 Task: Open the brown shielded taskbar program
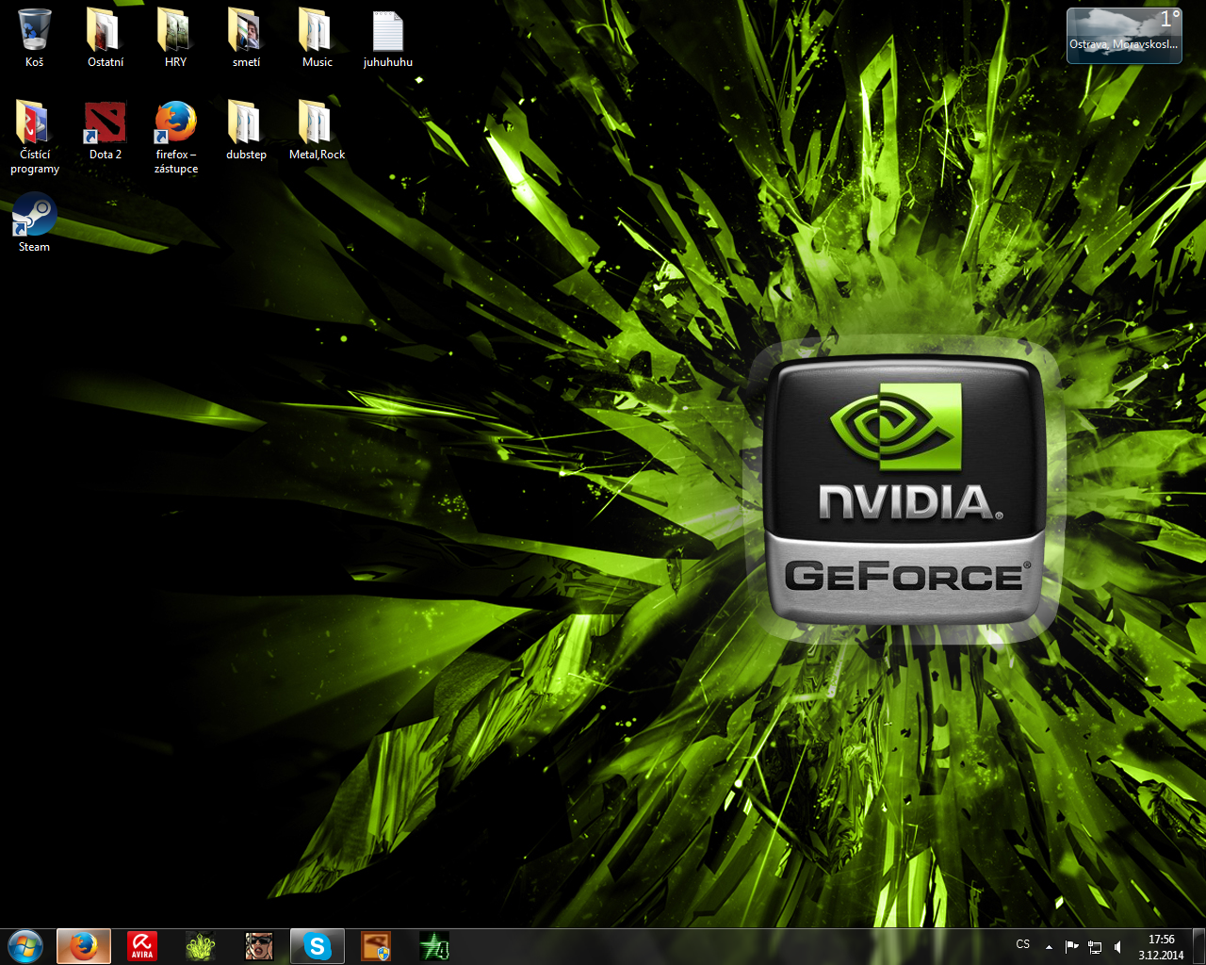[376, 946]
